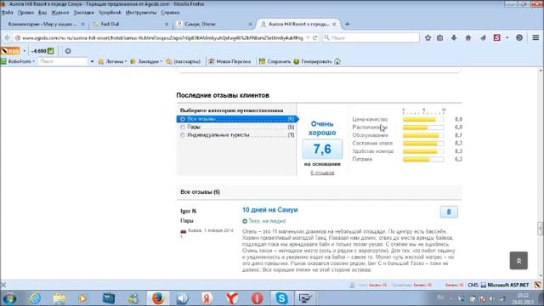Go to the browser home page icon

tap(468, 37)
